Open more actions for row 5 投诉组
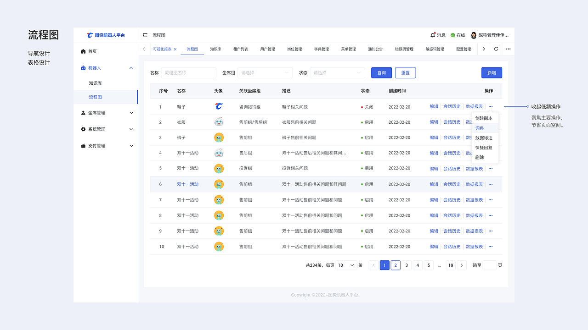The width and height of the screenshot is (588, 330). pyautogui.click(x=491, y=169)
